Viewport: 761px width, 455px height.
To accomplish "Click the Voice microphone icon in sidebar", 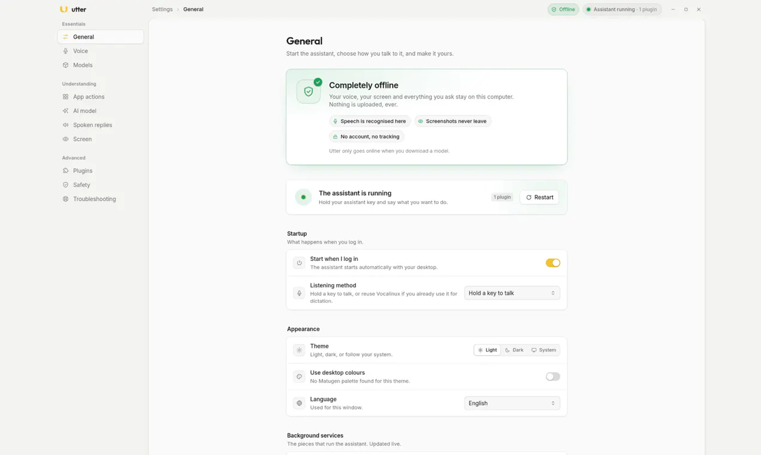I will click(65, 51).
